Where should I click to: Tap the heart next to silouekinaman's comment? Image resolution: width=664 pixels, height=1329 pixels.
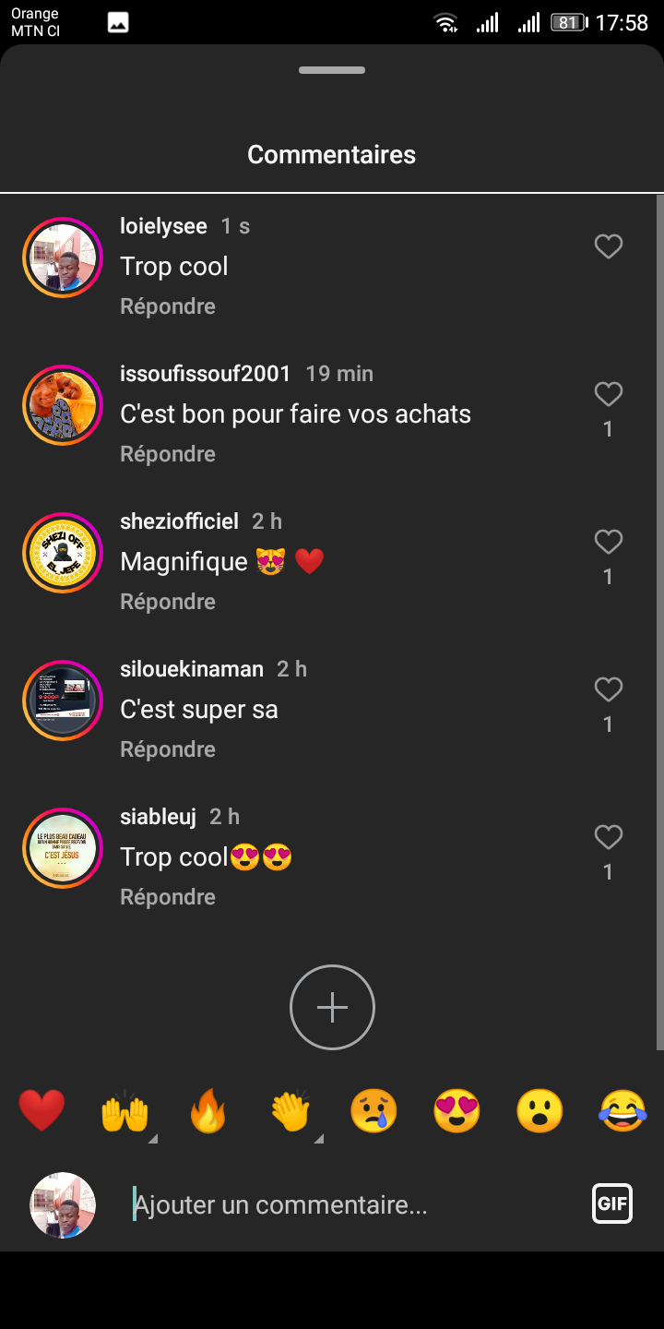[608, 689]
